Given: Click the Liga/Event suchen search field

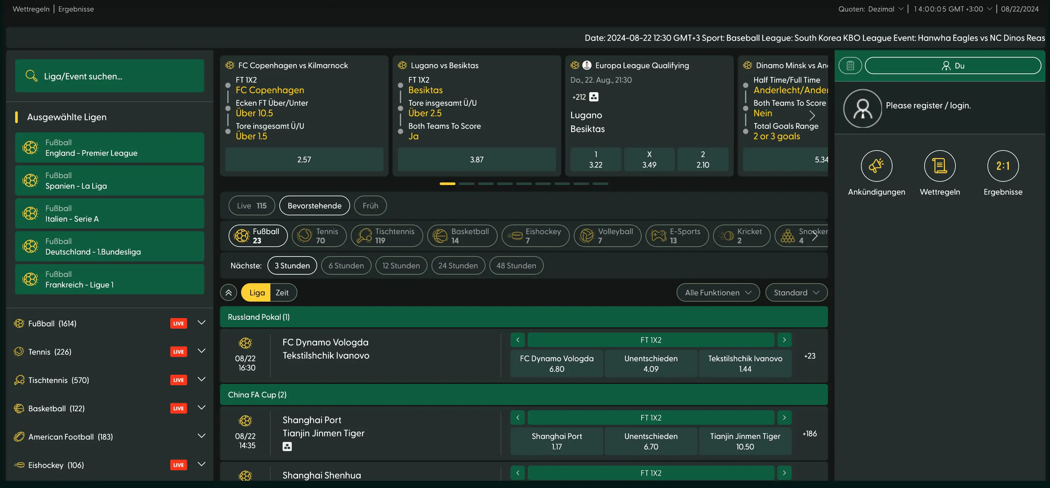Looking at the screenshot, I should tap(122, 76).
